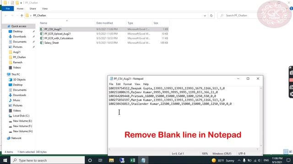Click the Excel icon beside Salary_Sheet
Screen dimensions: 293x164
pos(42,42)
